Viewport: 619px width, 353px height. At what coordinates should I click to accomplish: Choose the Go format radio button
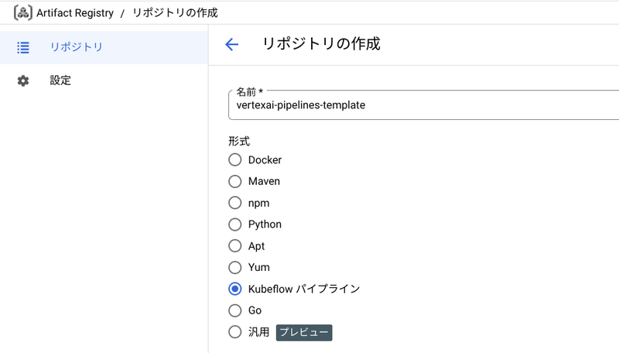235,310
